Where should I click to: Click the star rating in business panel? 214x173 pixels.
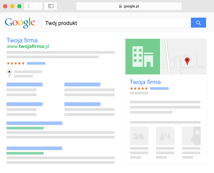pos(139,89)
